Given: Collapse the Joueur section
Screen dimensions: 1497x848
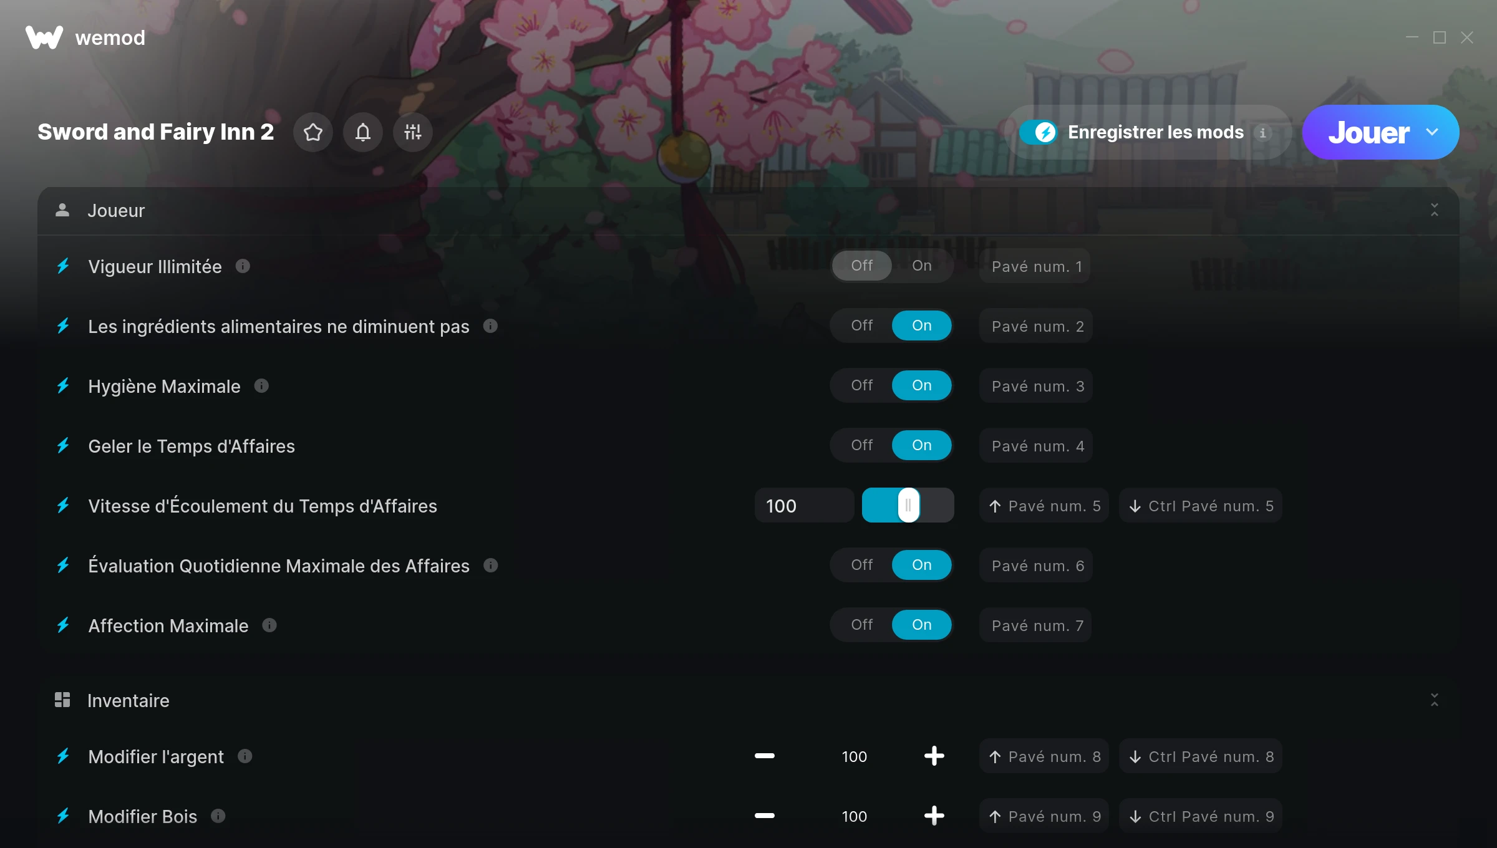Looking at the screenshot, I should [x=1435, y=210].
